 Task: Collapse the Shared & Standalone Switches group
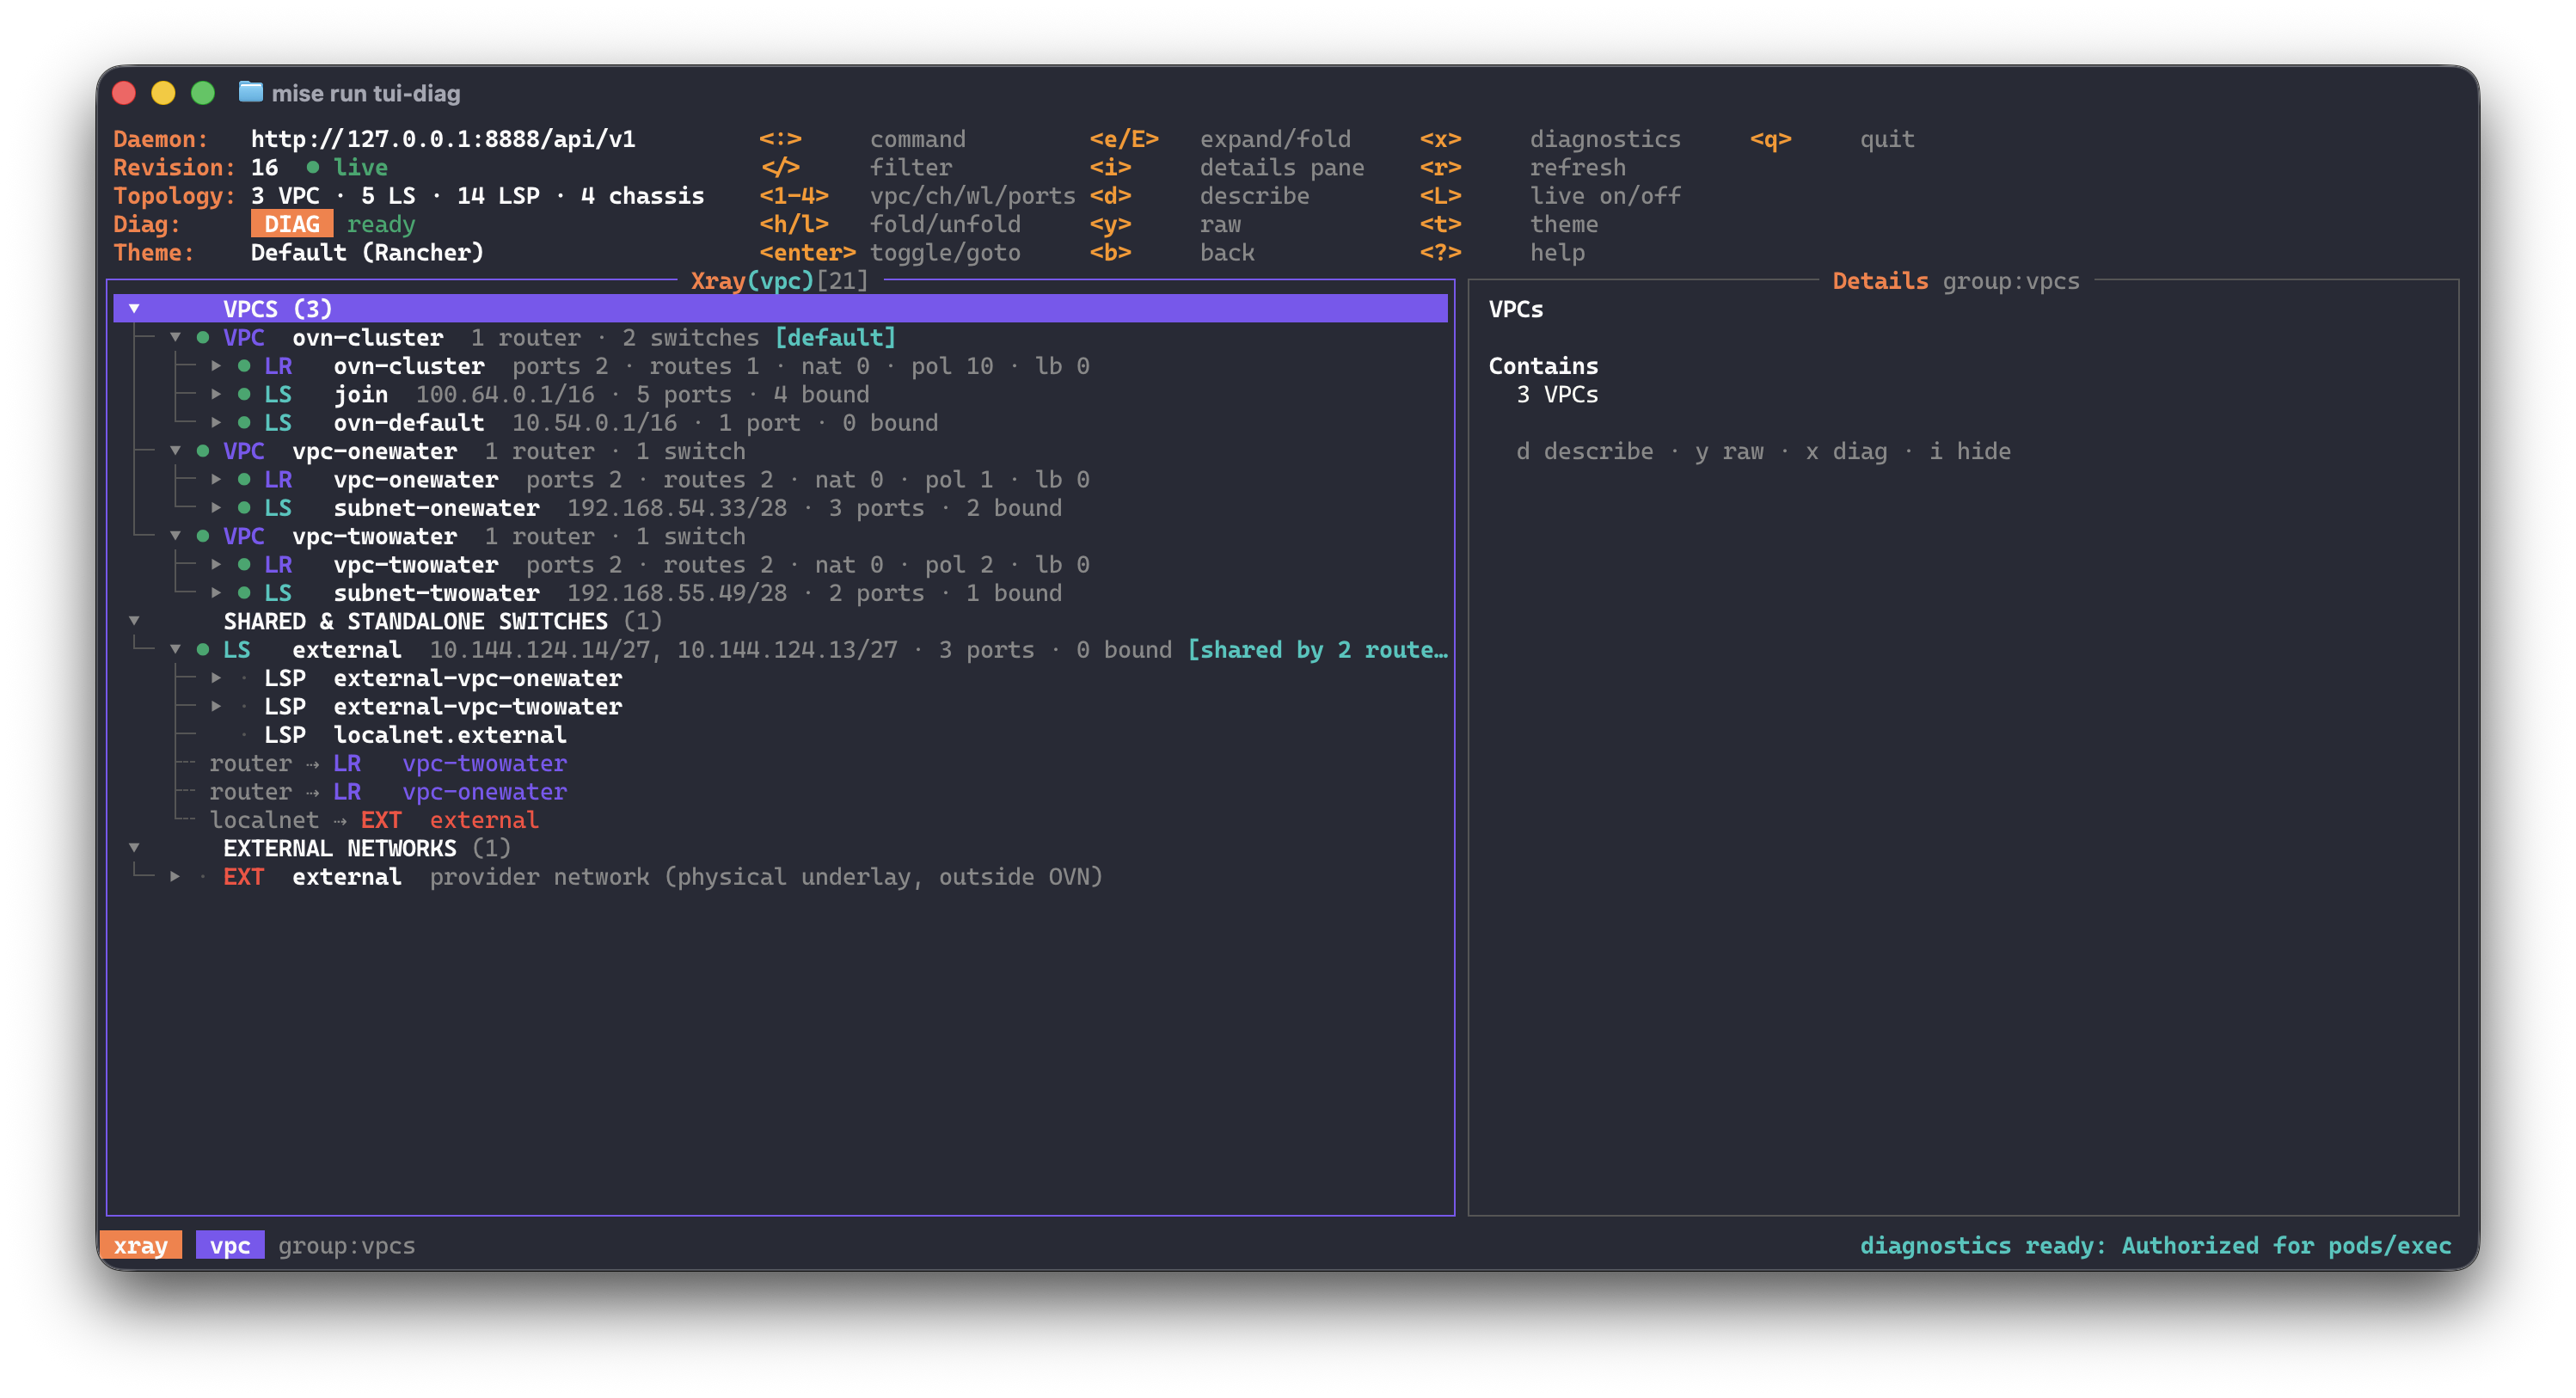(134, 621)
